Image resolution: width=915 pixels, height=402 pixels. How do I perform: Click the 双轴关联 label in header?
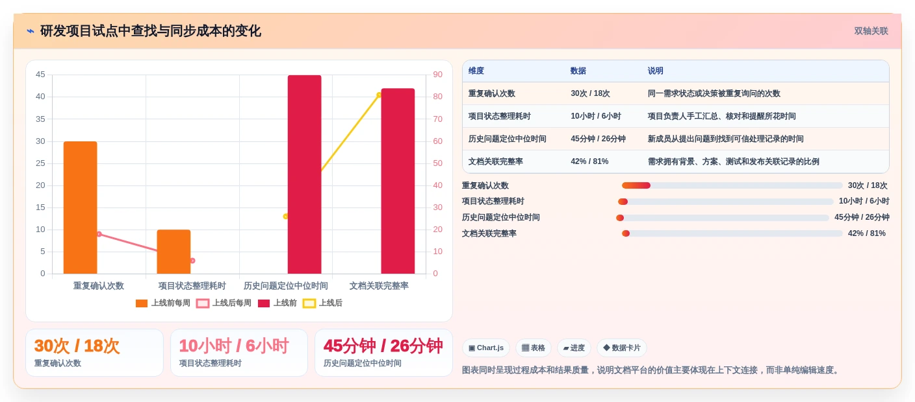871,31
